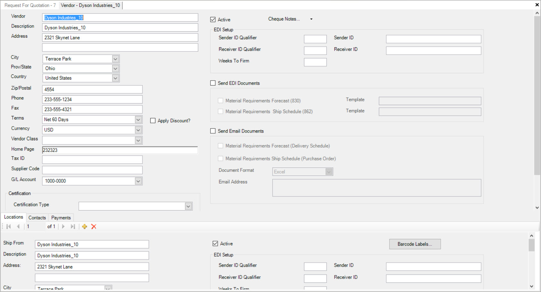Click the Barcode Labels button
This screenshot has height=292, width=541.
tap(415, 244)
